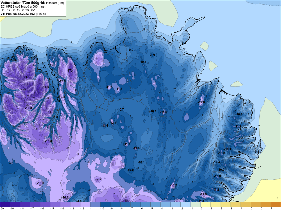
Task: Click the -17.4 temperature label
Action: pyautogui.click(x=70, y=70)
